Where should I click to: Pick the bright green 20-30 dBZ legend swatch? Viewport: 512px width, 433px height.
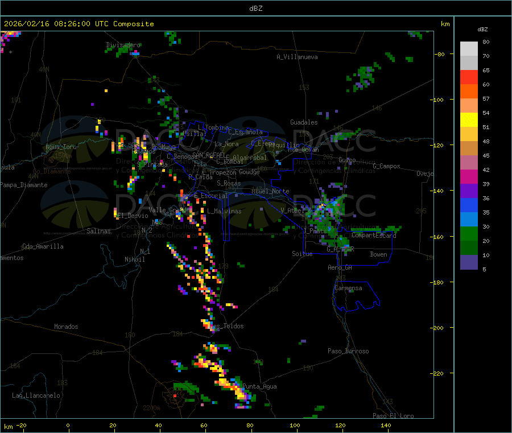click(469, 233)
